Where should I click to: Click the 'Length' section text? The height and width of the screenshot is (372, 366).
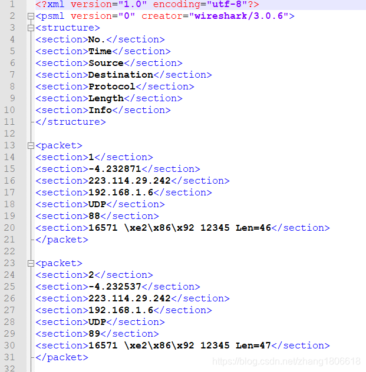coord(106,98)
